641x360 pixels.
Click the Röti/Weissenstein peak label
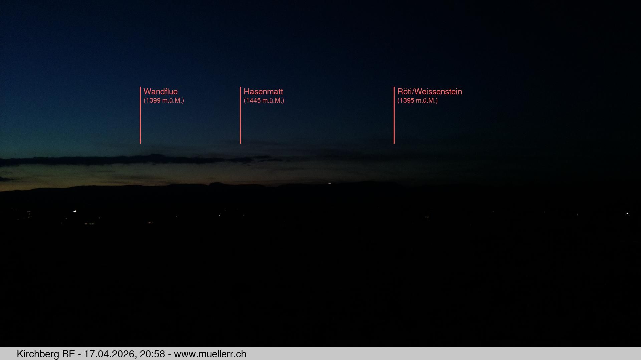click(429, 91)
